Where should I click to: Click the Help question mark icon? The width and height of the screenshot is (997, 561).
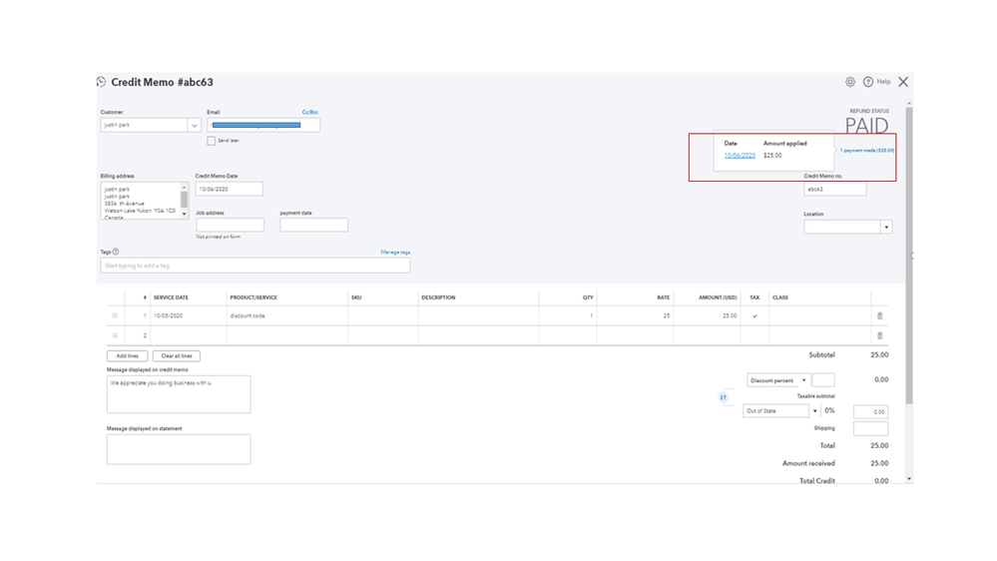click(868, 82)
